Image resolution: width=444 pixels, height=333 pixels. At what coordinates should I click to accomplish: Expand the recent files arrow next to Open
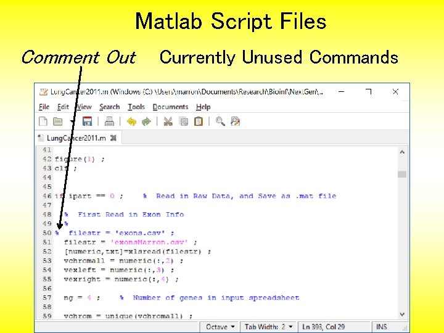(72, 121)
